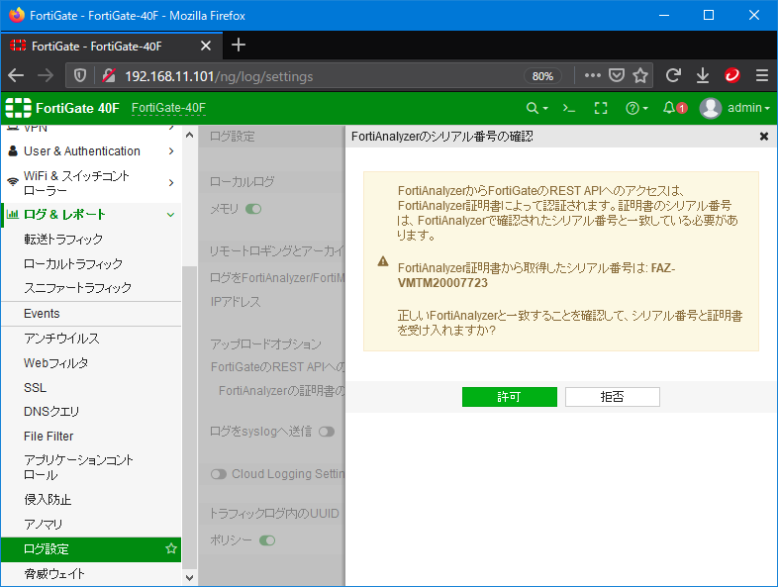Expand User & Authentication menu
Viewport: 778px width, 587px height.
tap(91, 151)
